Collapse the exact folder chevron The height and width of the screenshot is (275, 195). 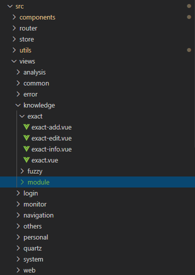(x=22, y=116)
